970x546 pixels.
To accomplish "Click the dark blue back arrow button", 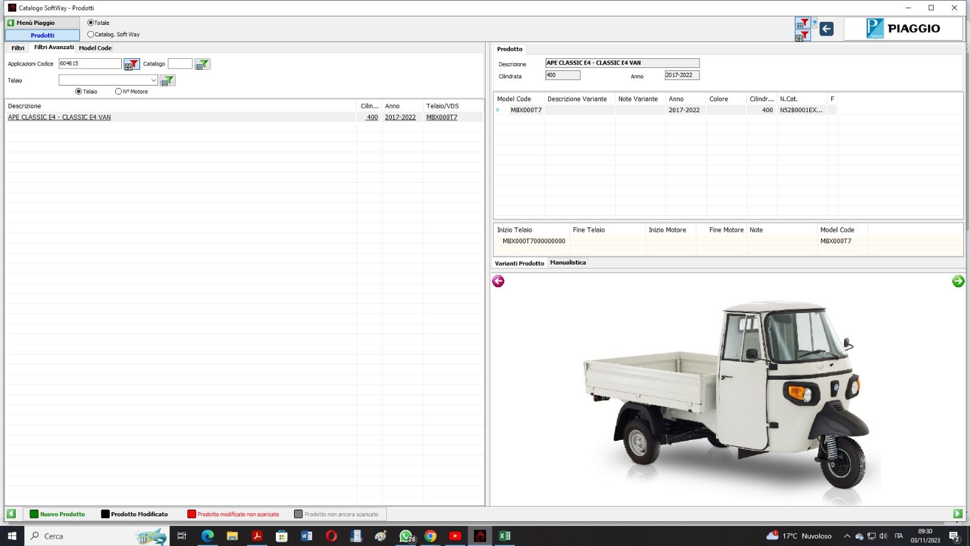I will [826, 29].
